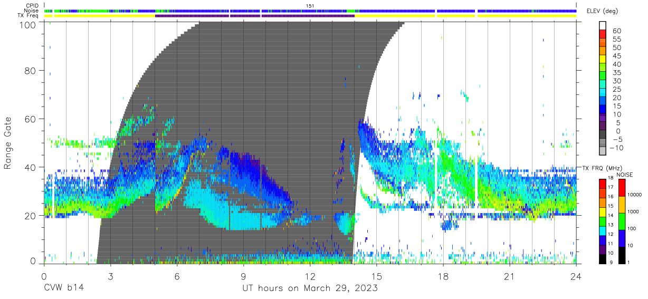The height and width of the screenshot is (299, 648).
Task: Click the 'UT hours on March 29, 2023' axis title
Action: 310,288
